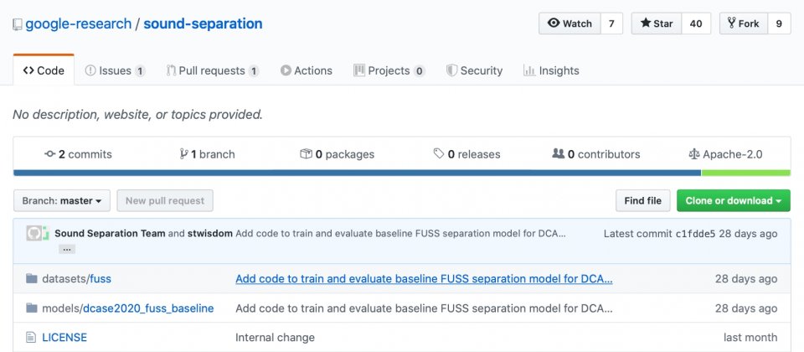The height and width of the screenshot is (352, 804).
Task: Switch to the Code tab
Action: (44, 70)
